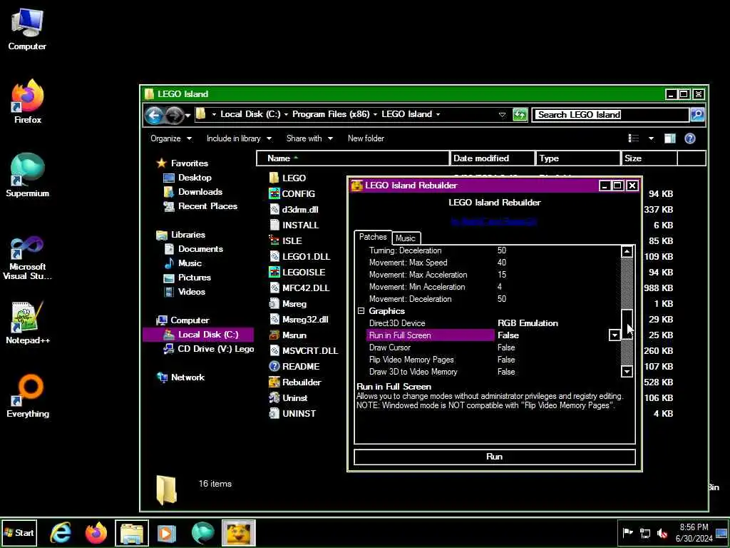730x548 pixels.
Task: Select the MSVCRT.DLL file
Action: point(304,350)
